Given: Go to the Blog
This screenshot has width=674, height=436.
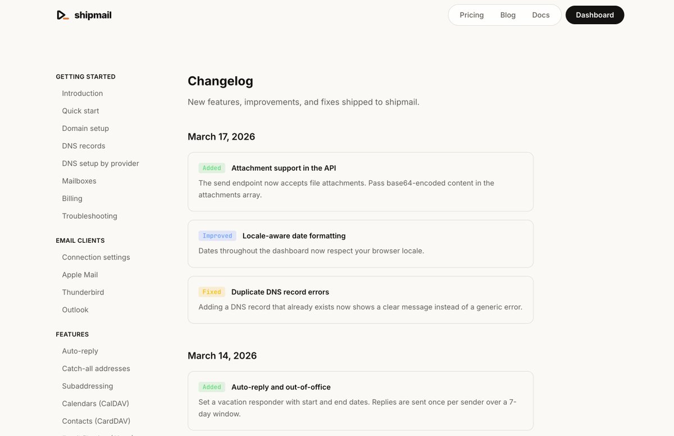Looking at the screenshot, I should pyautogui.click(x=508, y=15).
